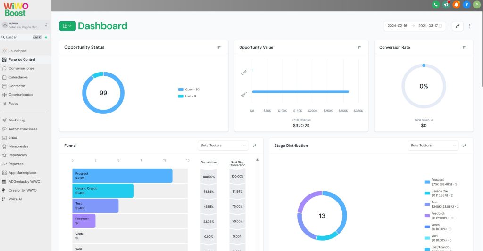Toggle the Lost legend item in Opportunity Status
Screen dimensions: 483x251
click(x=187, y=96)
